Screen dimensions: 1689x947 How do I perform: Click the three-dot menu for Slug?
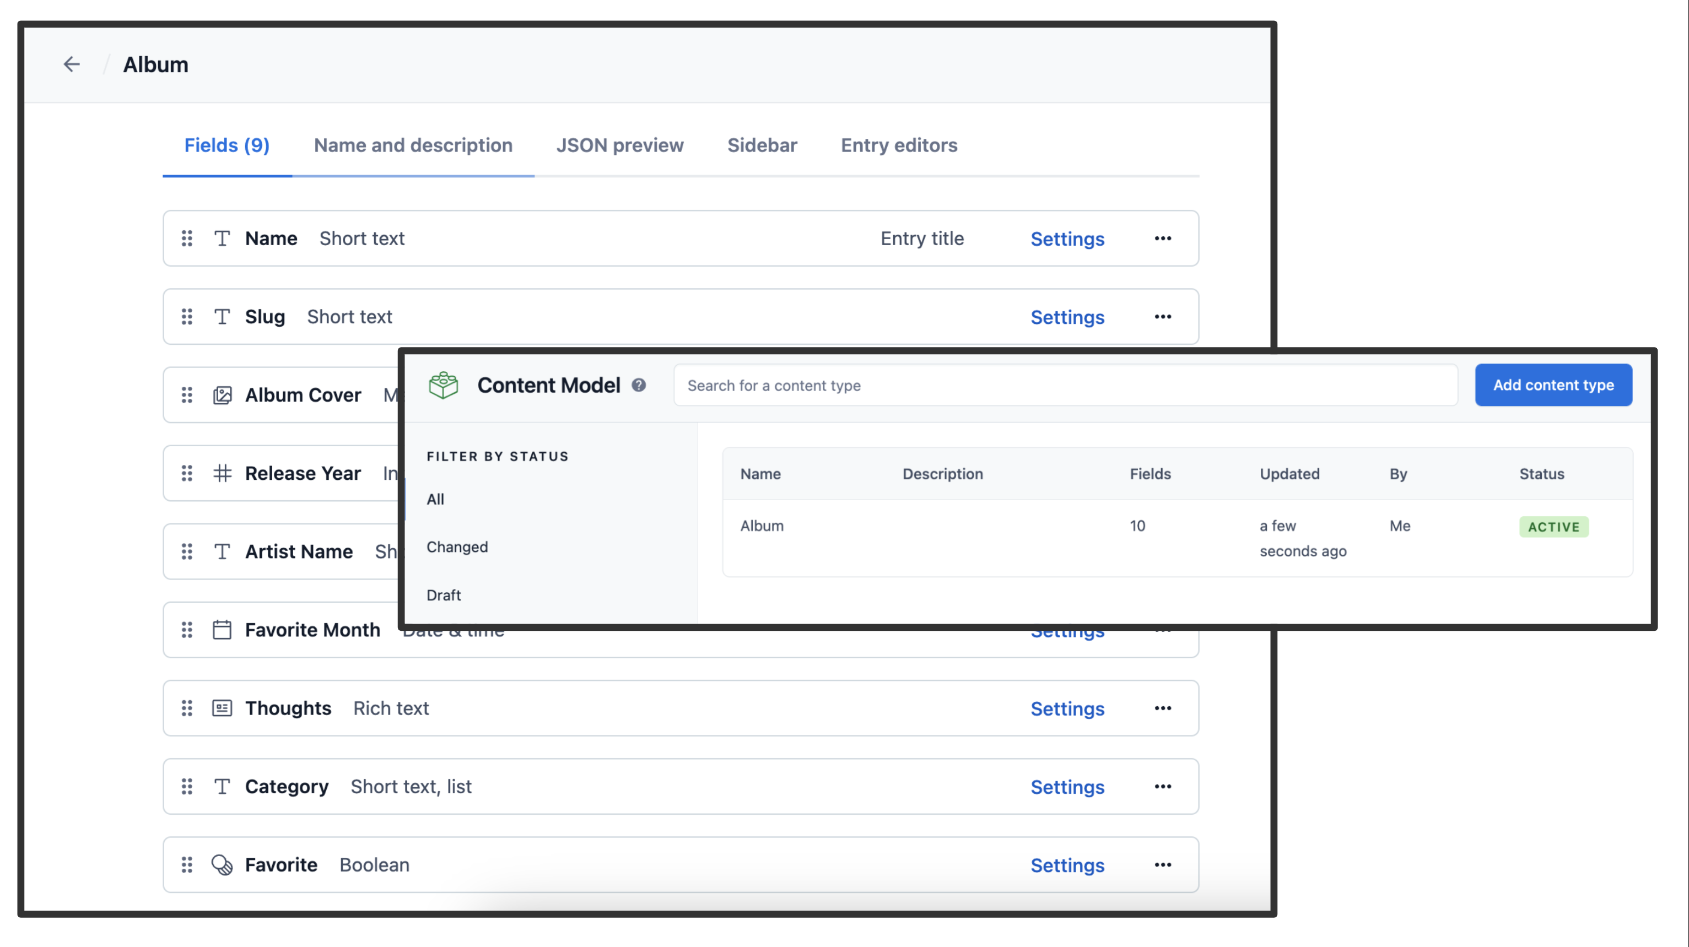pos(1162,316)
